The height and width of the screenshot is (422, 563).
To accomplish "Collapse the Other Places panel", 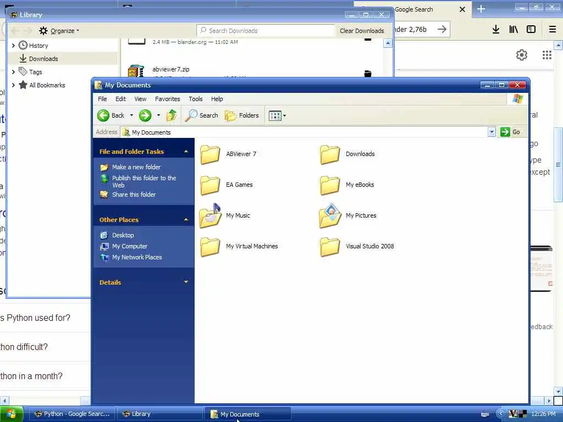I will pyautogui.click(x=186, y=220).
